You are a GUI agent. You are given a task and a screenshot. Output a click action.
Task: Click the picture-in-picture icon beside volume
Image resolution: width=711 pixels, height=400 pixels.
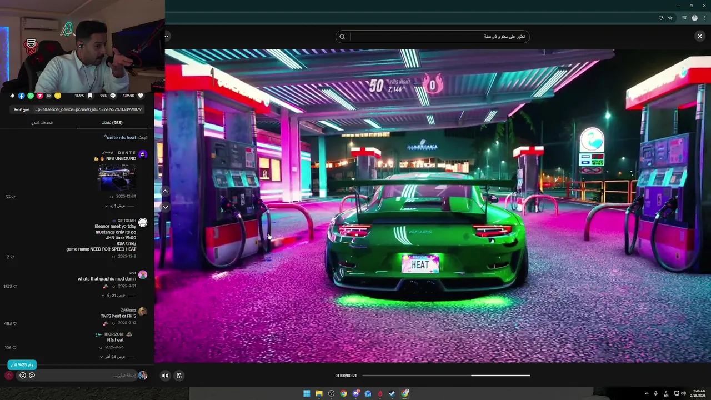(179, 376)
